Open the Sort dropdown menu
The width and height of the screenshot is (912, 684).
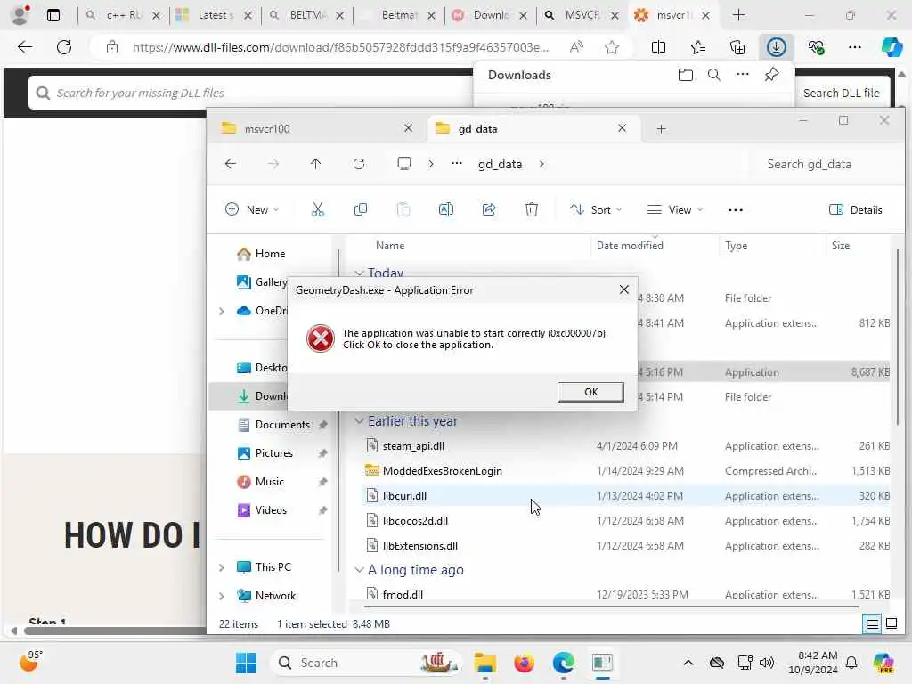click(x=596, y=209)
